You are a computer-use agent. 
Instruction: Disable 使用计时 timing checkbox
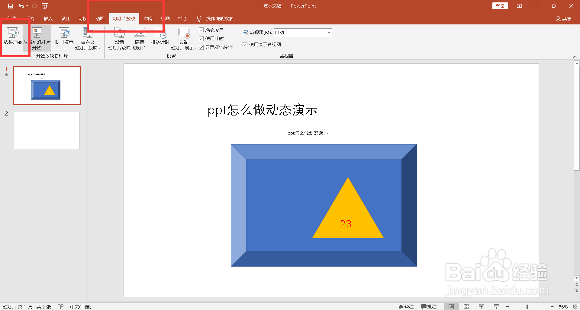201,38
